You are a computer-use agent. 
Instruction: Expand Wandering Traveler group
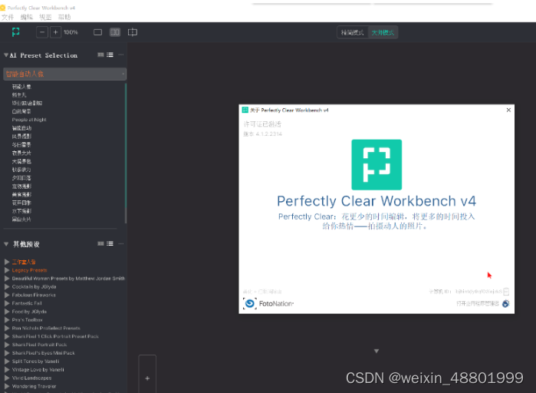[x=7, y=386]
